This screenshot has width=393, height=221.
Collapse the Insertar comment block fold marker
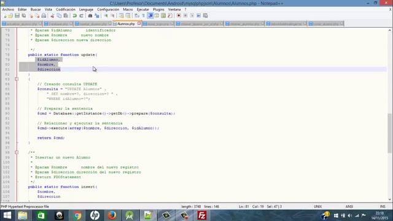(17, 152)
